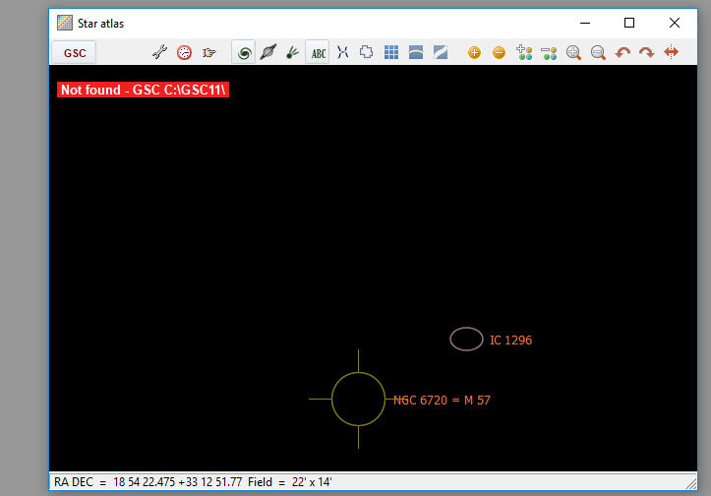Viewport: 711px width, 496px height.
Task: Click the GSC catalog button
Action: (74, 52)
